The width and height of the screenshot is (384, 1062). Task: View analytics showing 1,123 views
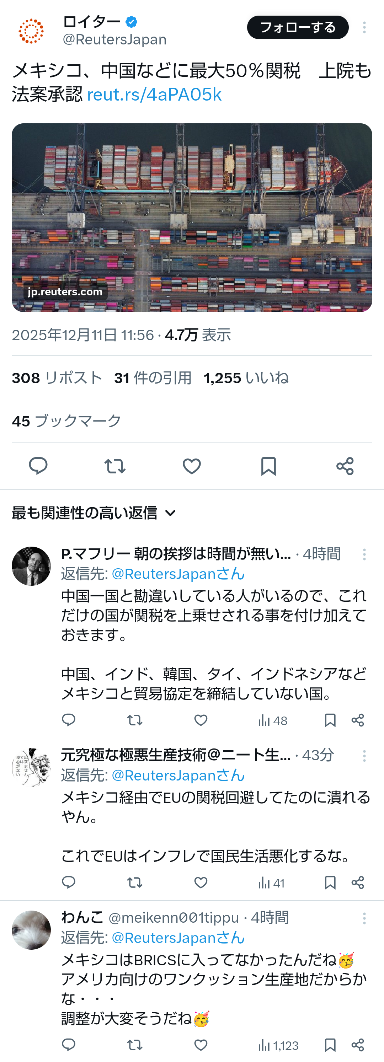click(x=278, y=1045)
